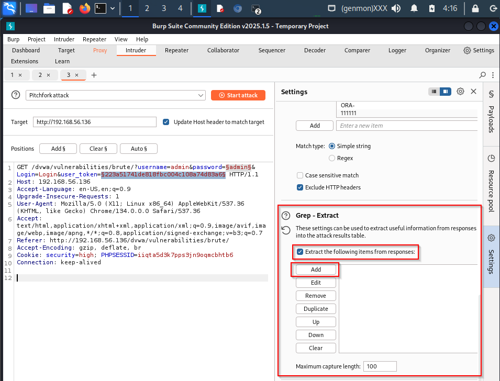Click the attack type help icon

click(16, 95)
